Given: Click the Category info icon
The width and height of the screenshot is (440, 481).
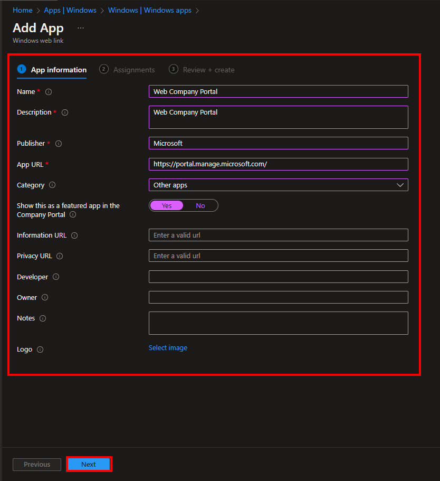Looking at the screenshot, I should [x=52, y=185].
